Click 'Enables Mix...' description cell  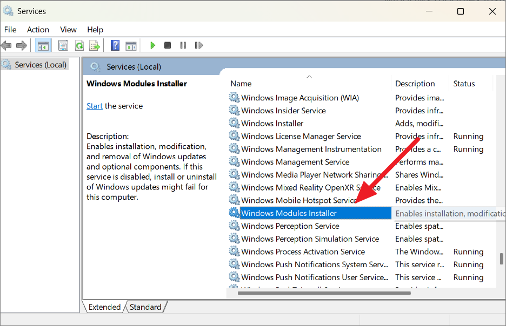(x=418, y=187)
